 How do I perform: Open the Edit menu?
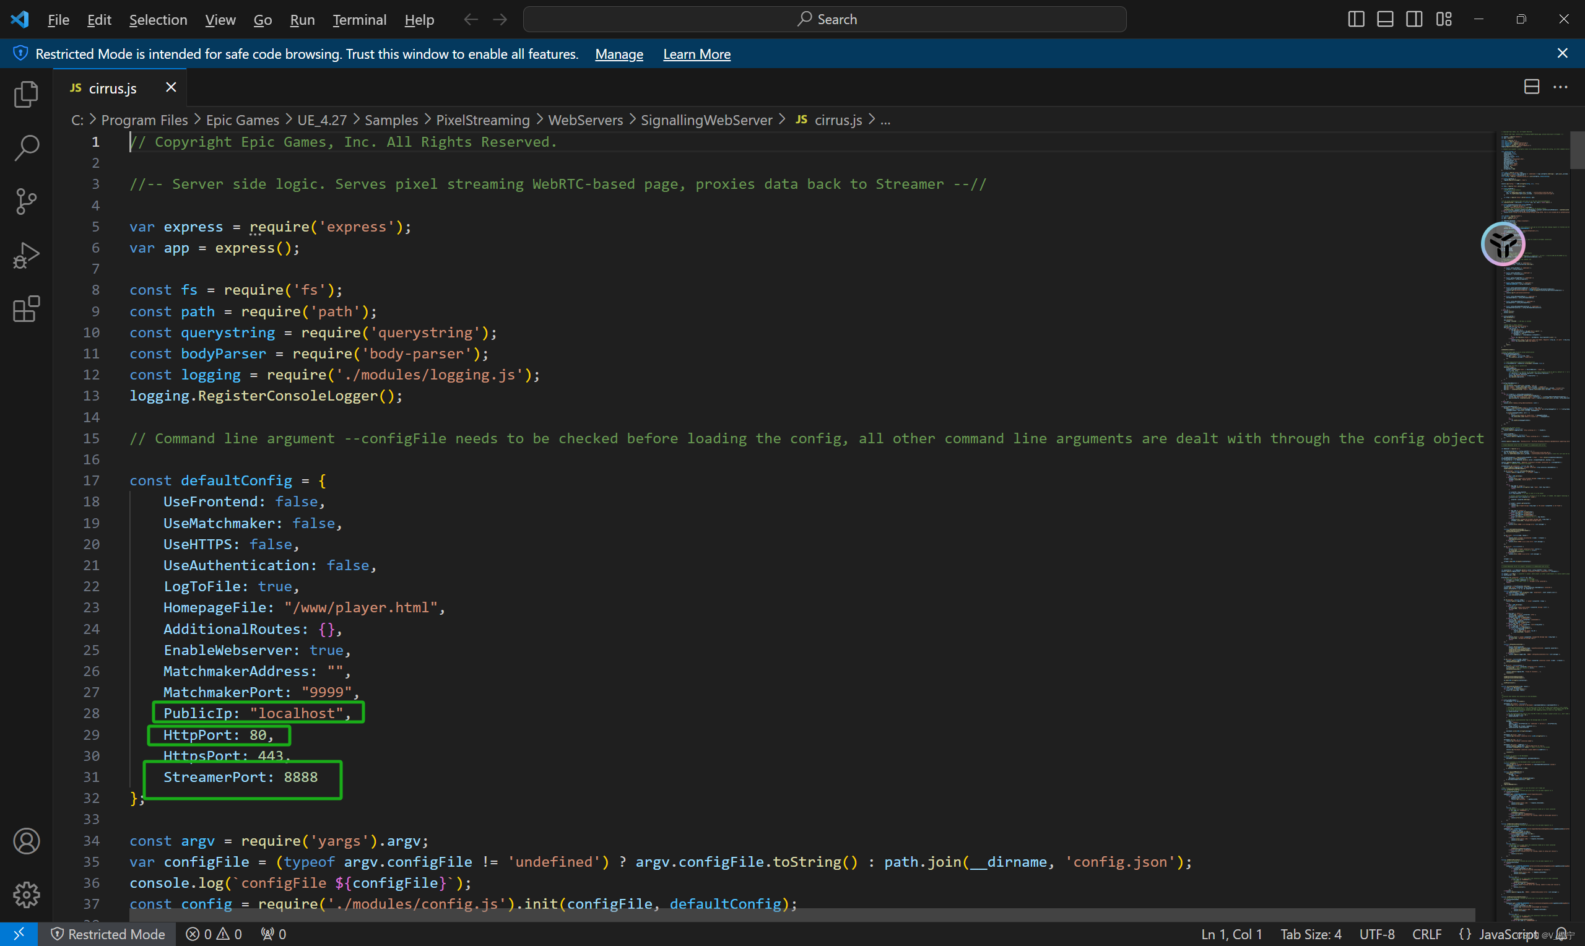point(99,20)
